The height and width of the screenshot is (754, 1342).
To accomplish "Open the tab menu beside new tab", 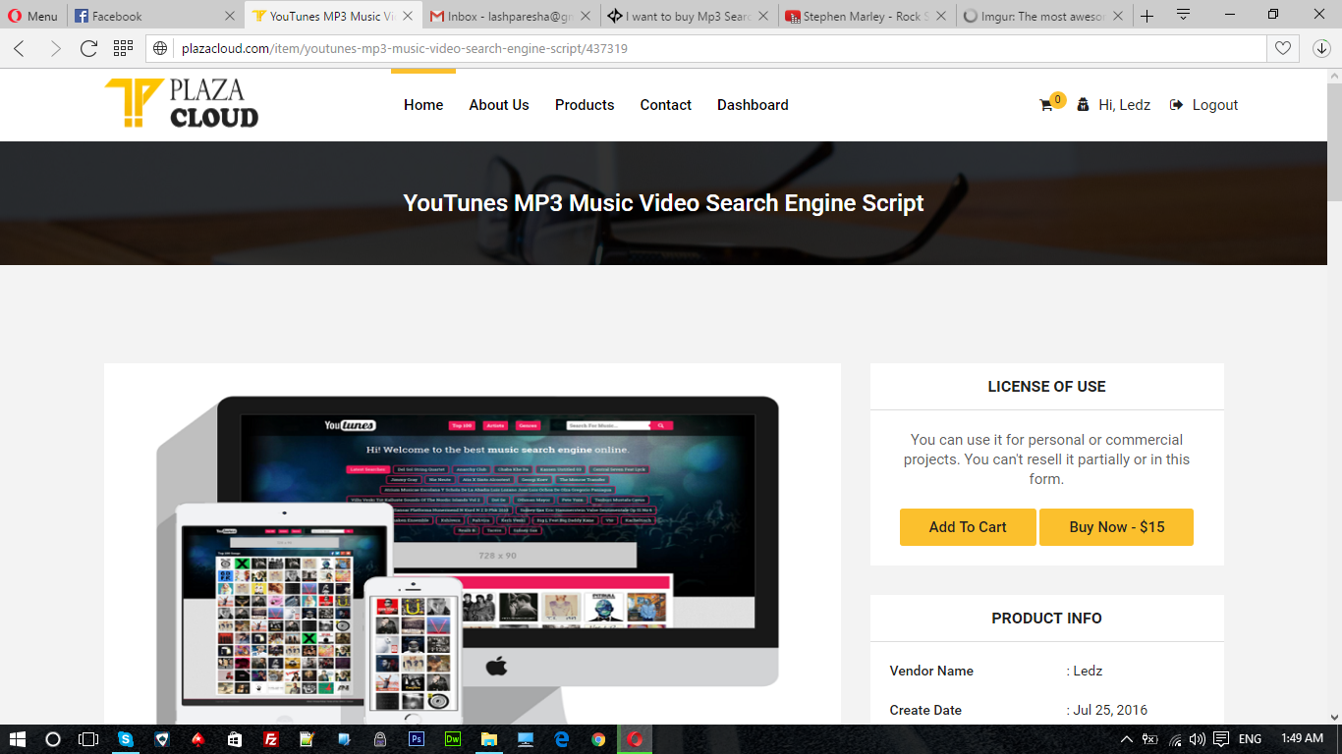I will click(x=1183, y=16).
